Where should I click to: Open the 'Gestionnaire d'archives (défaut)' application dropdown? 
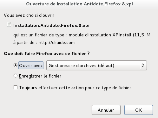pos(96,65)
